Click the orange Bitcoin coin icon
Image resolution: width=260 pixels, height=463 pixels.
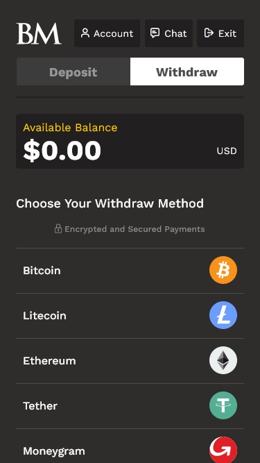223,270
